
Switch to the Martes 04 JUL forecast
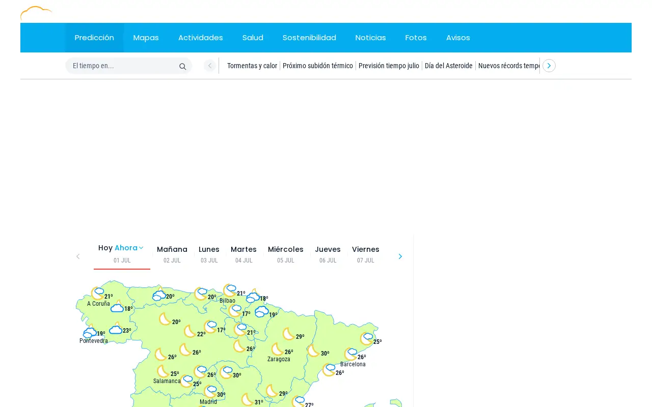(243, 254)
